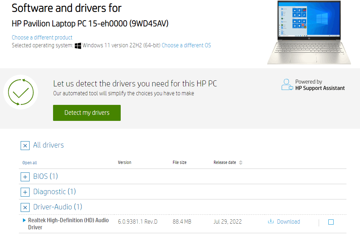Click the Diagnostic (1) label
Screen dimensions: 360x235
(54, 192)
